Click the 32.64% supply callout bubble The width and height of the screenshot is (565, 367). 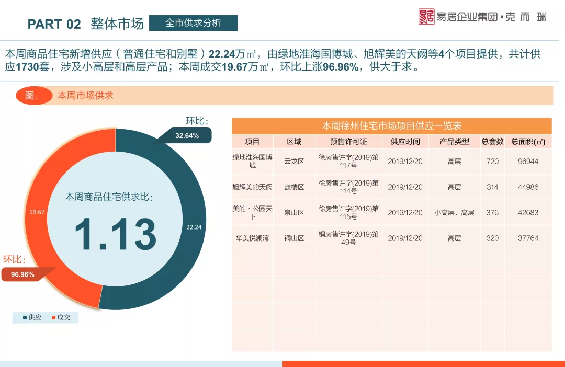tap(187, 136)
